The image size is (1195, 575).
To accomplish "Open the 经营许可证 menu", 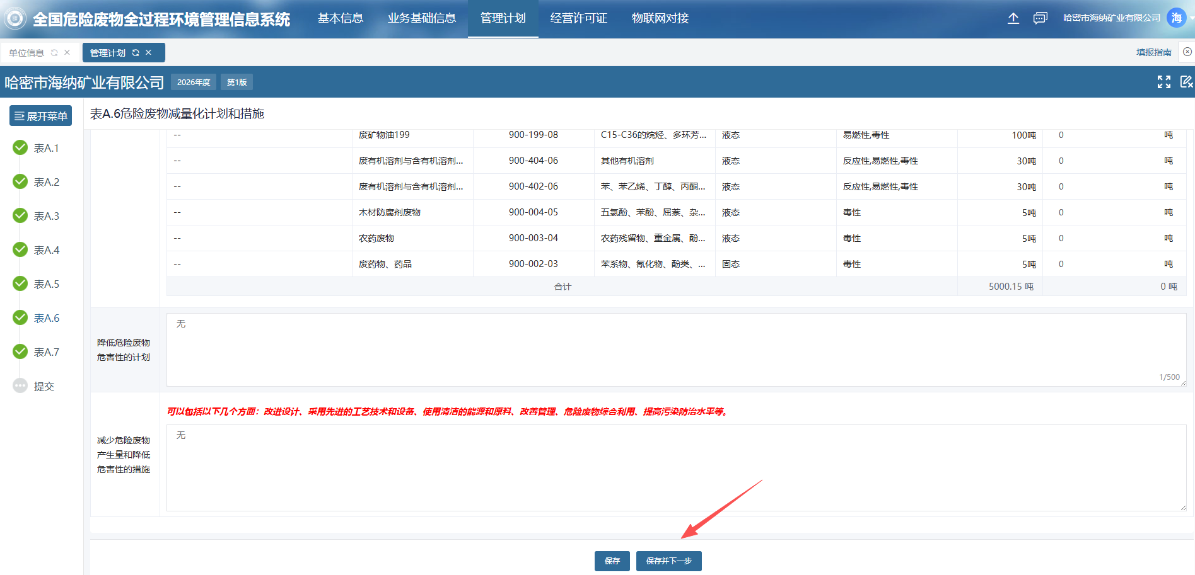I will pyautogui.click(x=578, y=18).
